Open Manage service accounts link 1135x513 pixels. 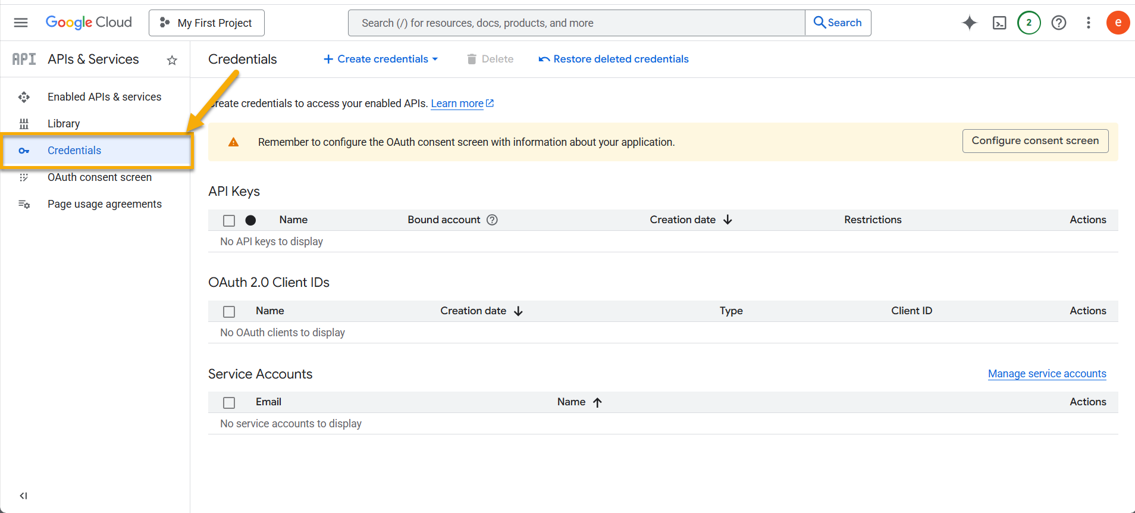(1047, 374)
